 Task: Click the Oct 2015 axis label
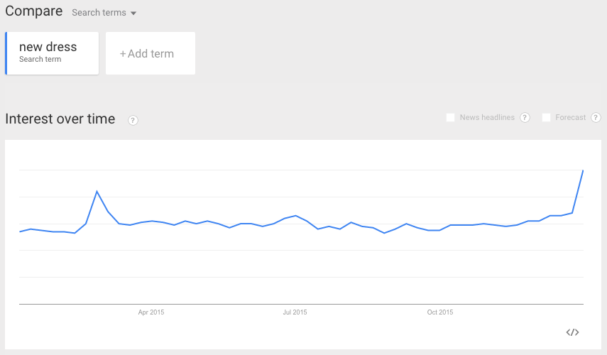pos(439,312)
